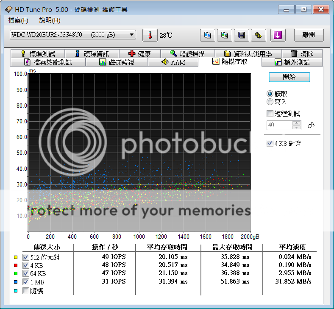Click the purple down-arrow icon
This screenshot has width=334, height=309.
278,35
